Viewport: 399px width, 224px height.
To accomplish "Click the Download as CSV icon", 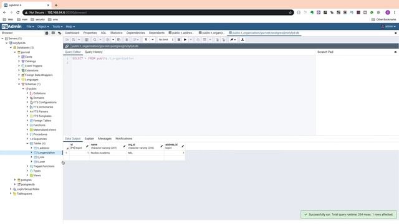I will pos(243,40).
